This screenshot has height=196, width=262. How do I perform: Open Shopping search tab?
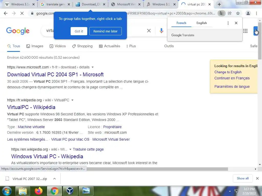tap(82, 46)
